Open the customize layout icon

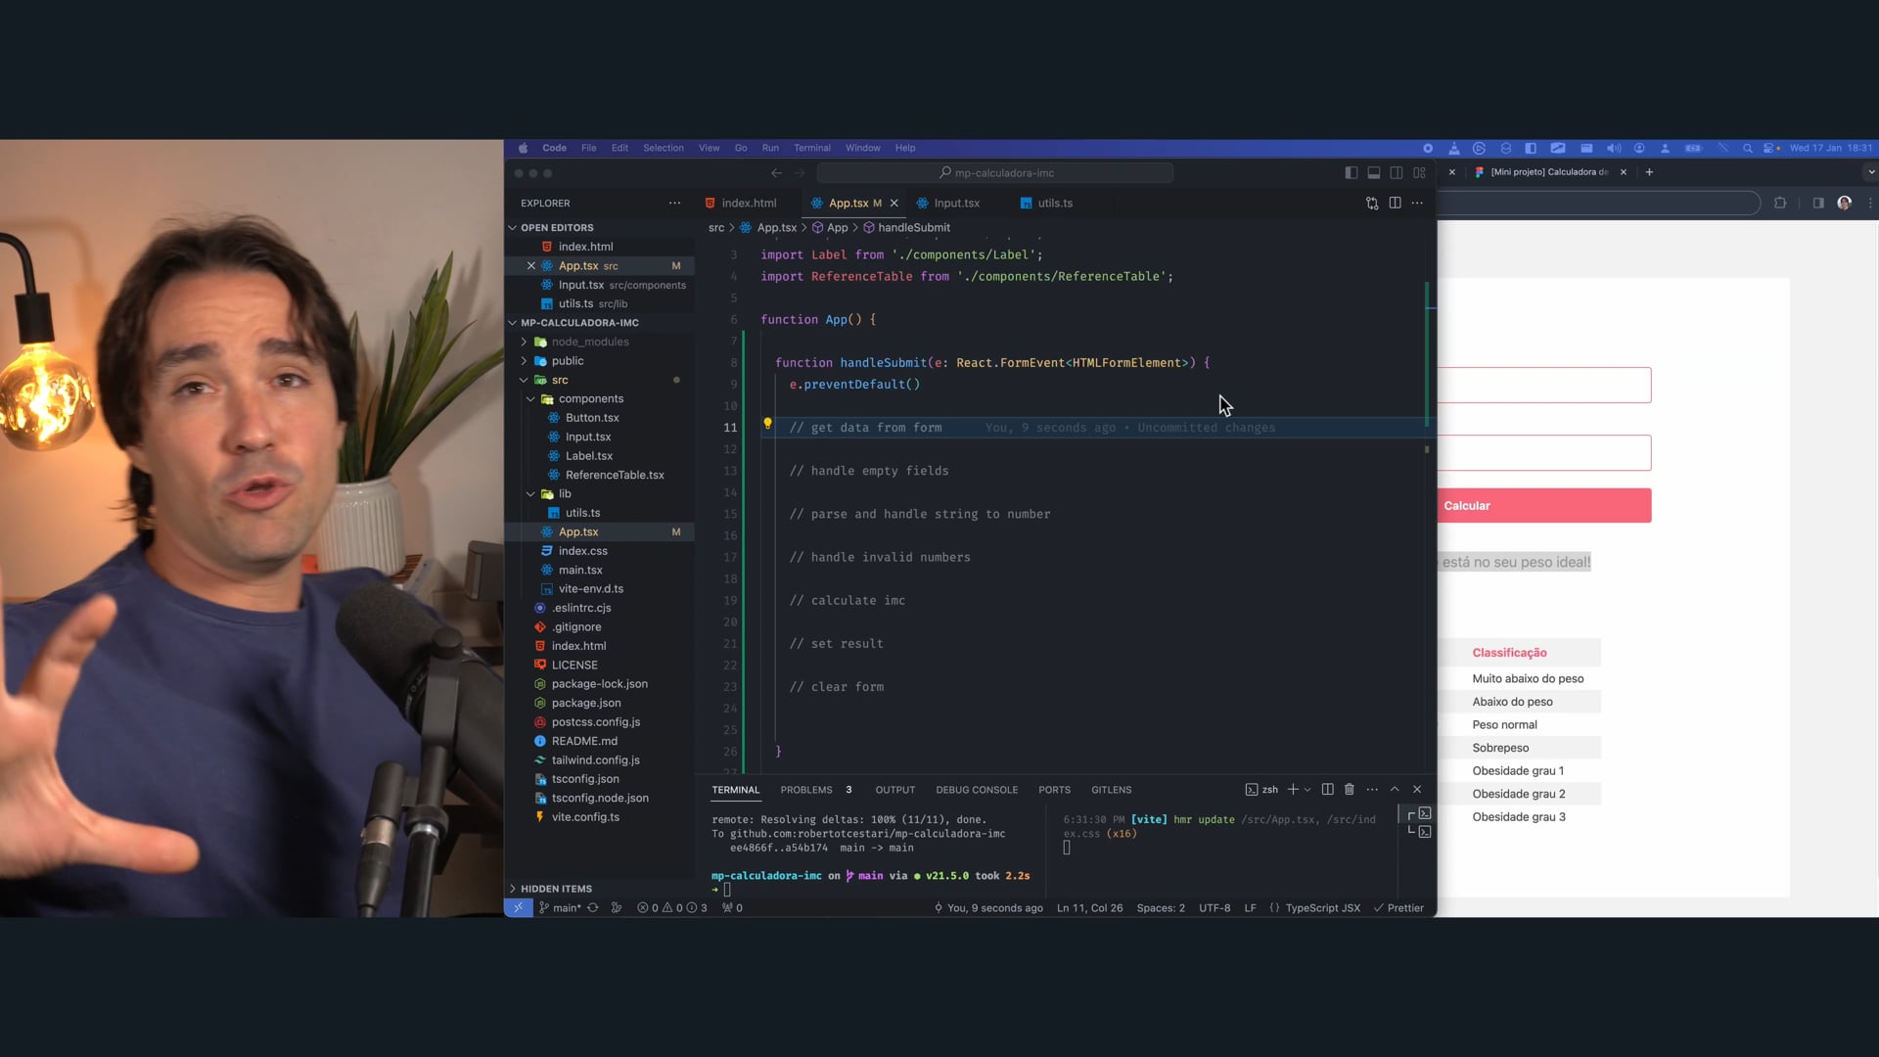[1419, 173]
